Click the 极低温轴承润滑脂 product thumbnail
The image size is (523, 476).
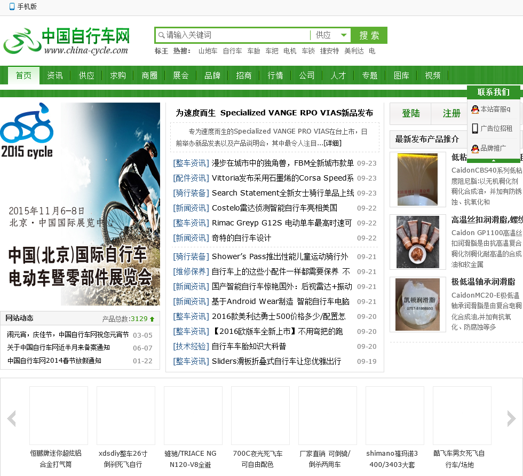417,305
